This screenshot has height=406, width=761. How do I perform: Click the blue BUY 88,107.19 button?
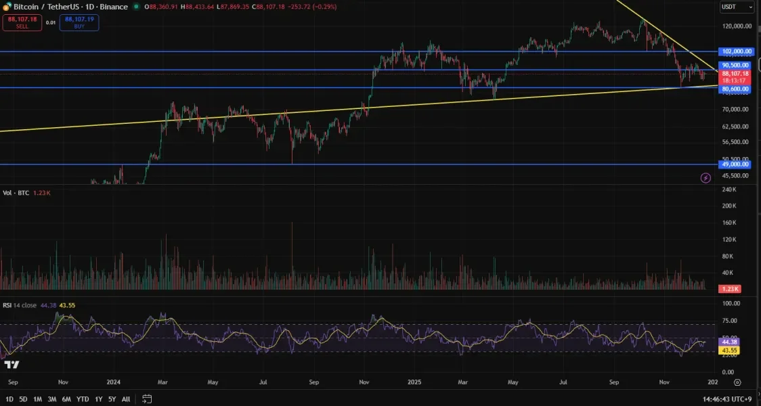(79, 23)
